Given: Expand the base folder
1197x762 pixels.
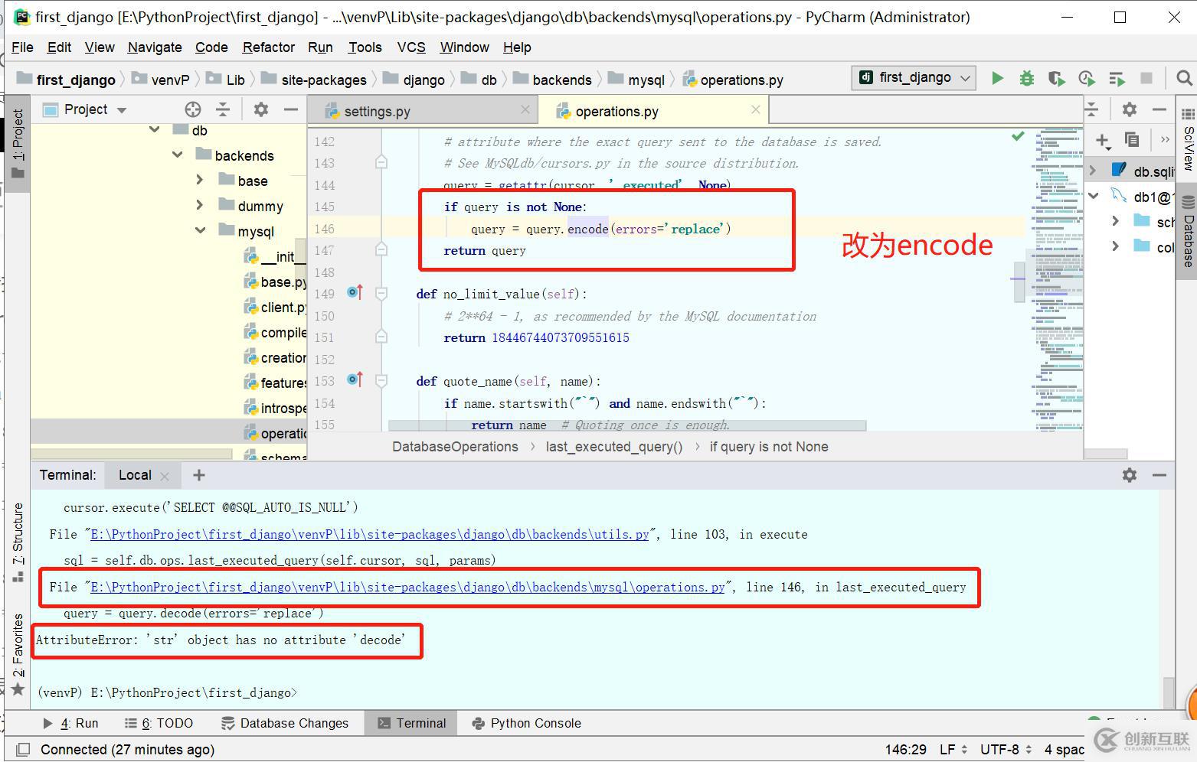Looking at the screenshot, I should click(x=200, y=181).
